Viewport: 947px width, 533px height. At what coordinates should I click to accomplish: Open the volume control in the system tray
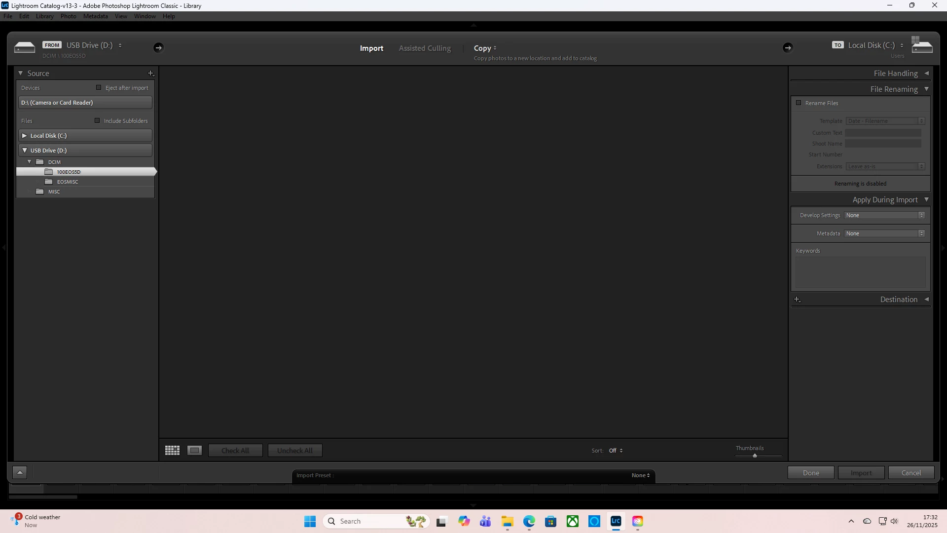coord(894,521)
